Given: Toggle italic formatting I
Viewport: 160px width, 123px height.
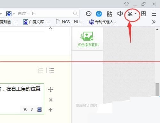Looking at the screenshot, I should point(32,110).
